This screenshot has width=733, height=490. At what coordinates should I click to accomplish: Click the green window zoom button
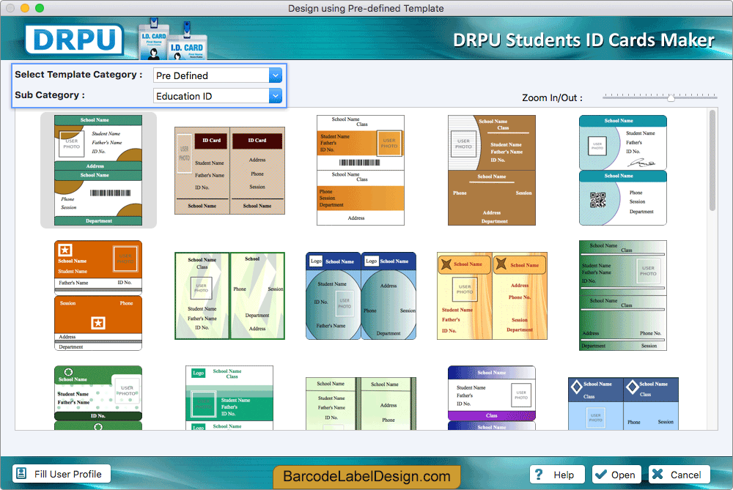pos(40,8)
